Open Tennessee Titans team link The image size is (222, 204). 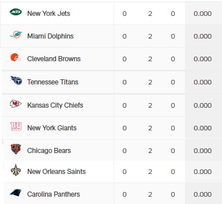point(53,82)
